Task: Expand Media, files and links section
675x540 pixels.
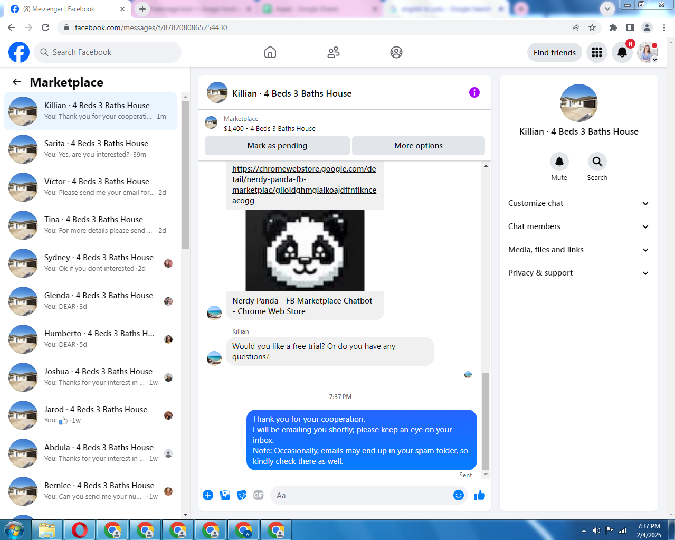Action: tap(578, 250)
